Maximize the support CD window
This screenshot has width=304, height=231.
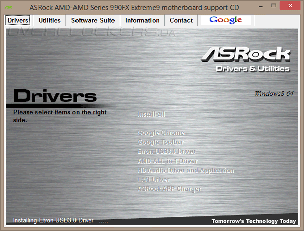pos(274,6)
